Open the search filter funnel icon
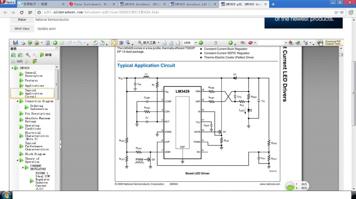356x199 pixels. pyautogui.click(x=306, y=43)
